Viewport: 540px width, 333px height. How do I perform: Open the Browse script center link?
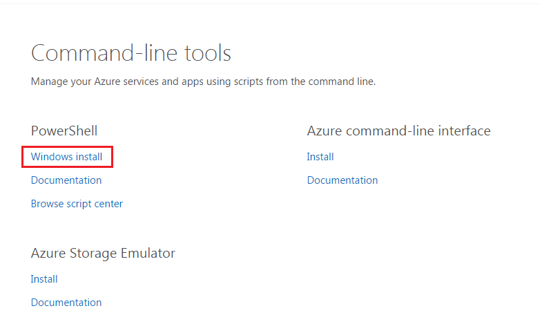point(77,204)
